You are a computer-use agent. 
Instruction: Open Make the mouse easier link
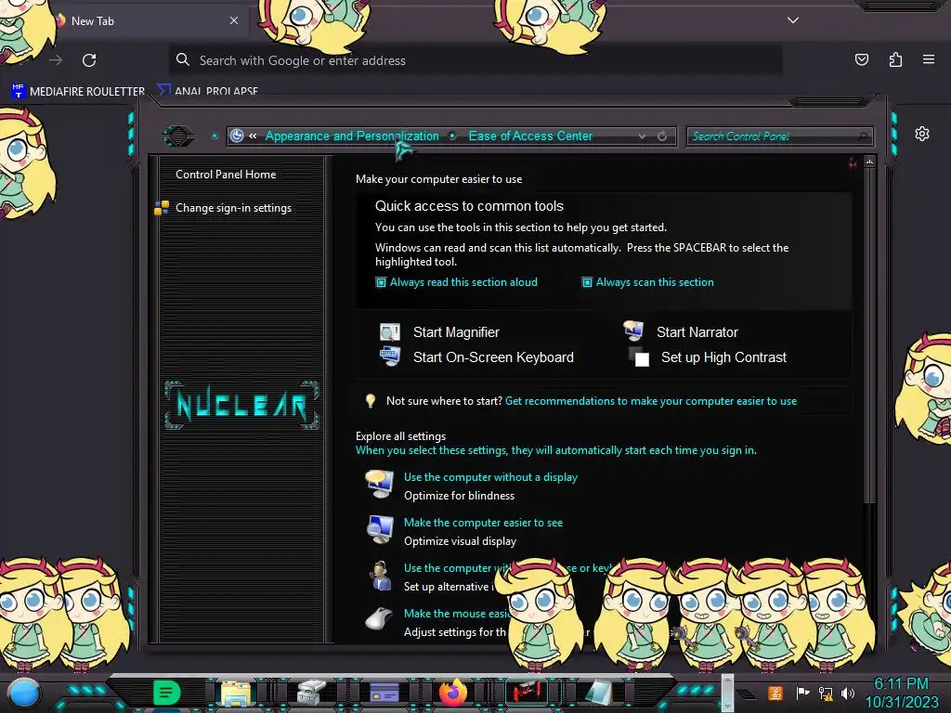457,614
